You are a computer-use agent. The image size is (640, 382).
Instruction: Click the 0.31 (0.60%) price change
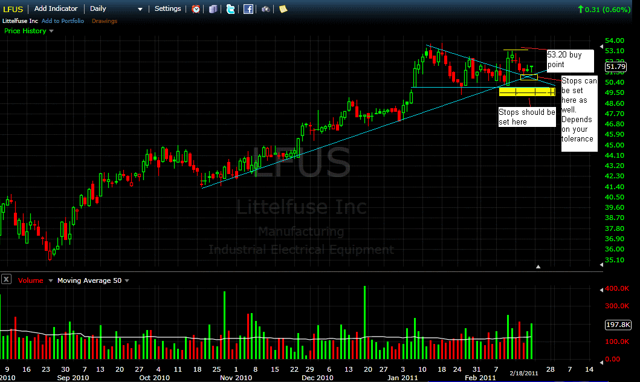pos(604,10)
